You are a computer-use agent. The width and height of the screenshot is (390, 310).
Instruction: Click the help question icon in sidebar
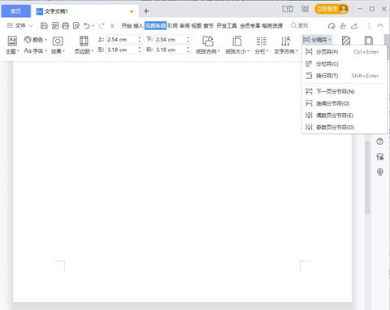pyautogui.click(x=380, y=142)
